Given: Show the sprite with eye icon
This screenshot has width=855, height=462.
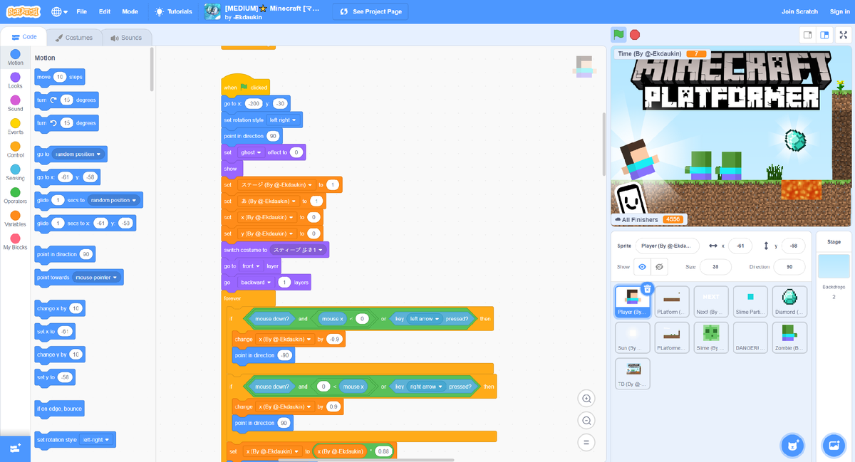Looking at the screenshot, I should 642,267.
